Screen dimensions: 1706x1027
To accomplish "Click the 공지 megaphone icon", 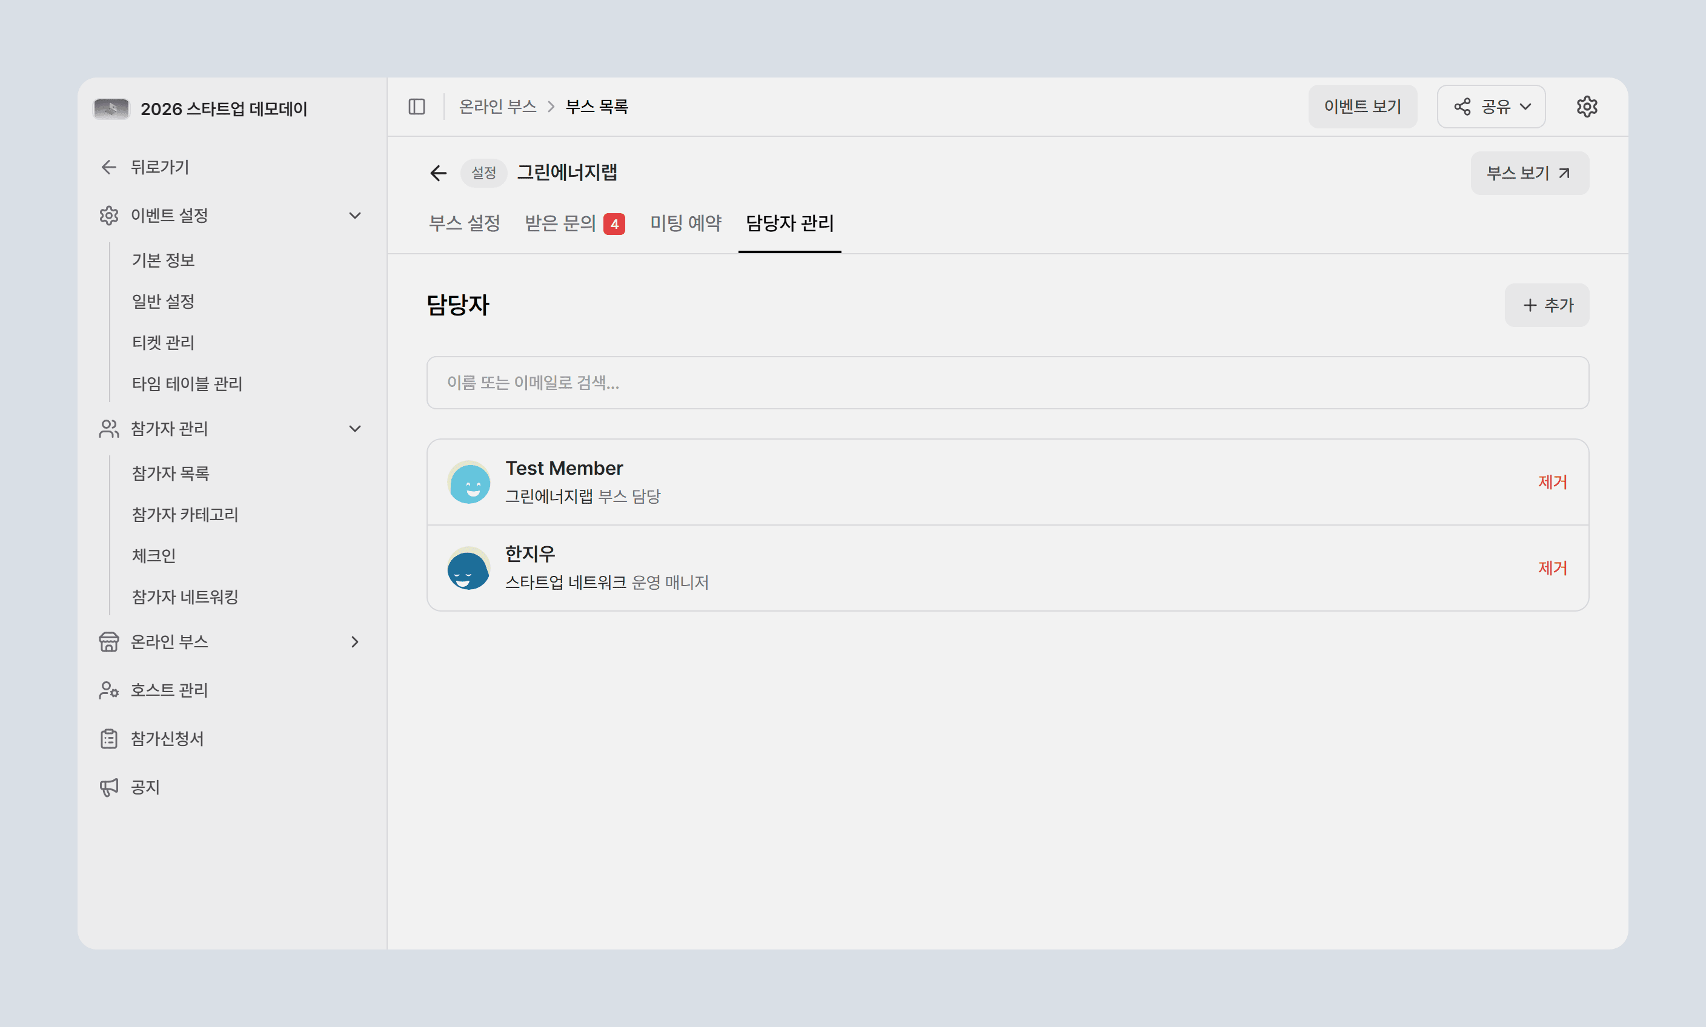I will click(108, 787).
